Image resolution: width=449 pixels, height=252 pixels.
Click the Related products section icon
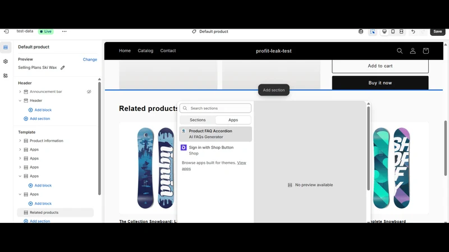(26, 213)
